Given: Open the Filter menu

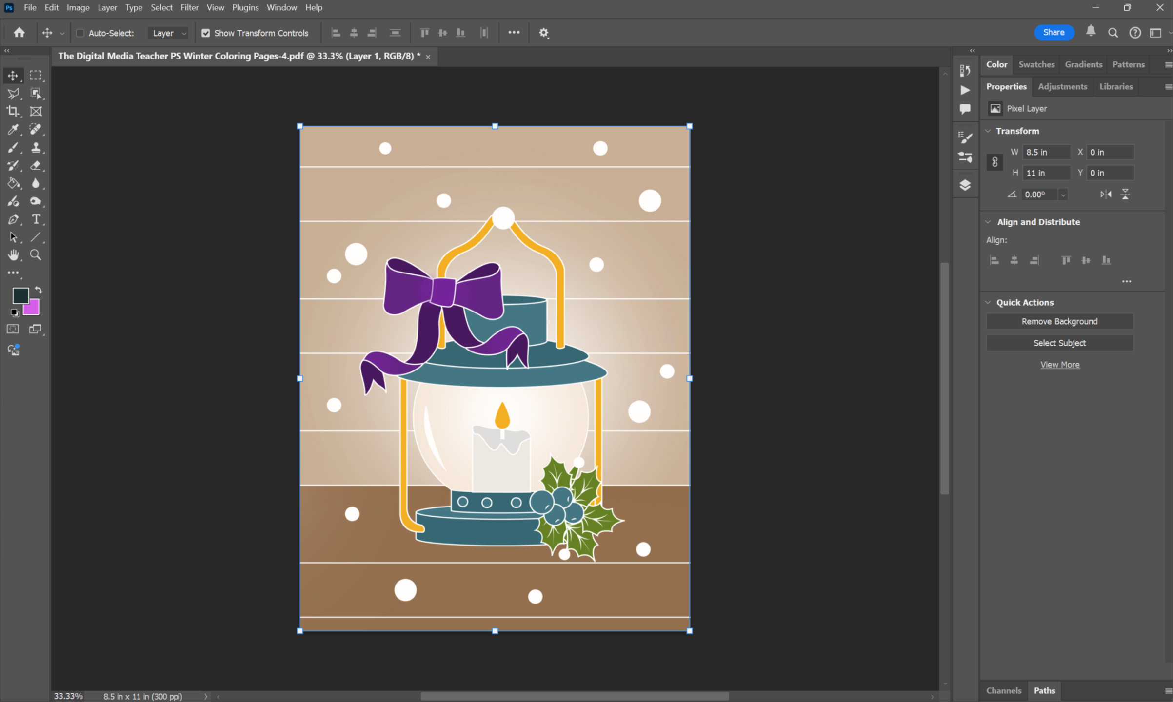Looking at the screenshot, I should [189, 7].
